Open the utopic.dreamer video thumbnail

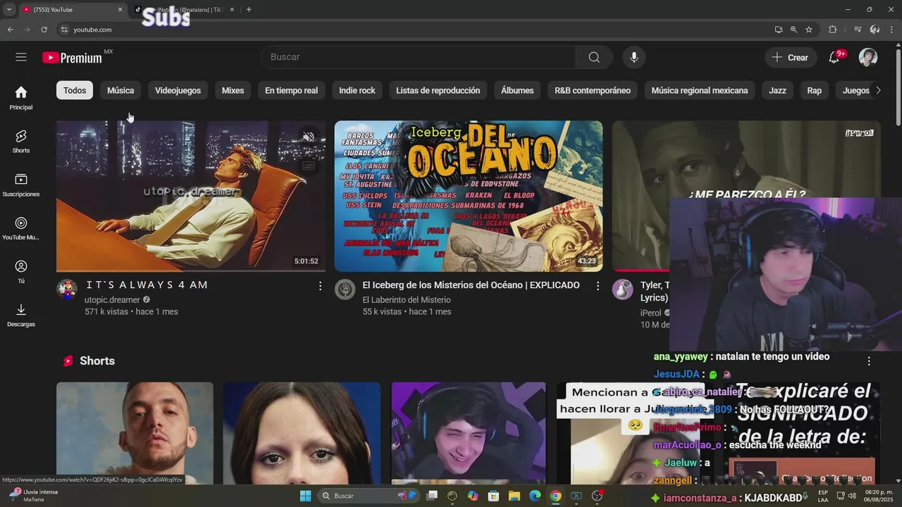pyautogui.click(x=191, y=196)
